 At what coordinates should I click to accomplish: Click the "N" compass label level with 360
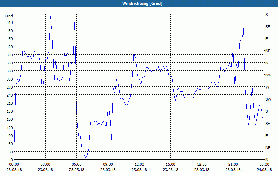coord(267,63)
